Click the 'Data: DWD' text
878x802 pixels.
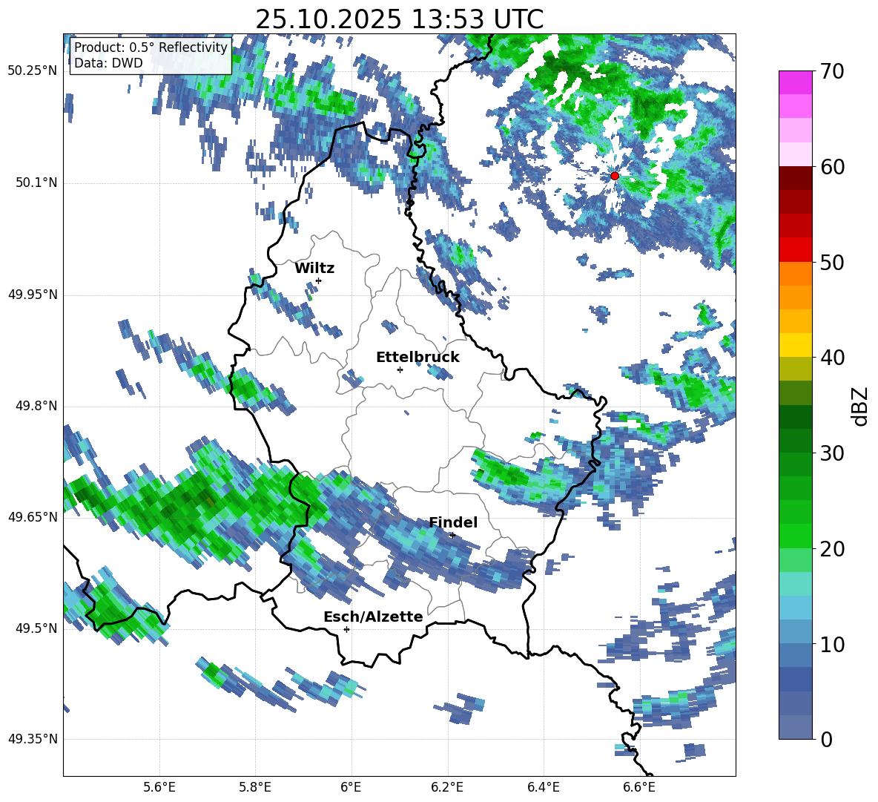pyautogui.click(x=108, y=63)
